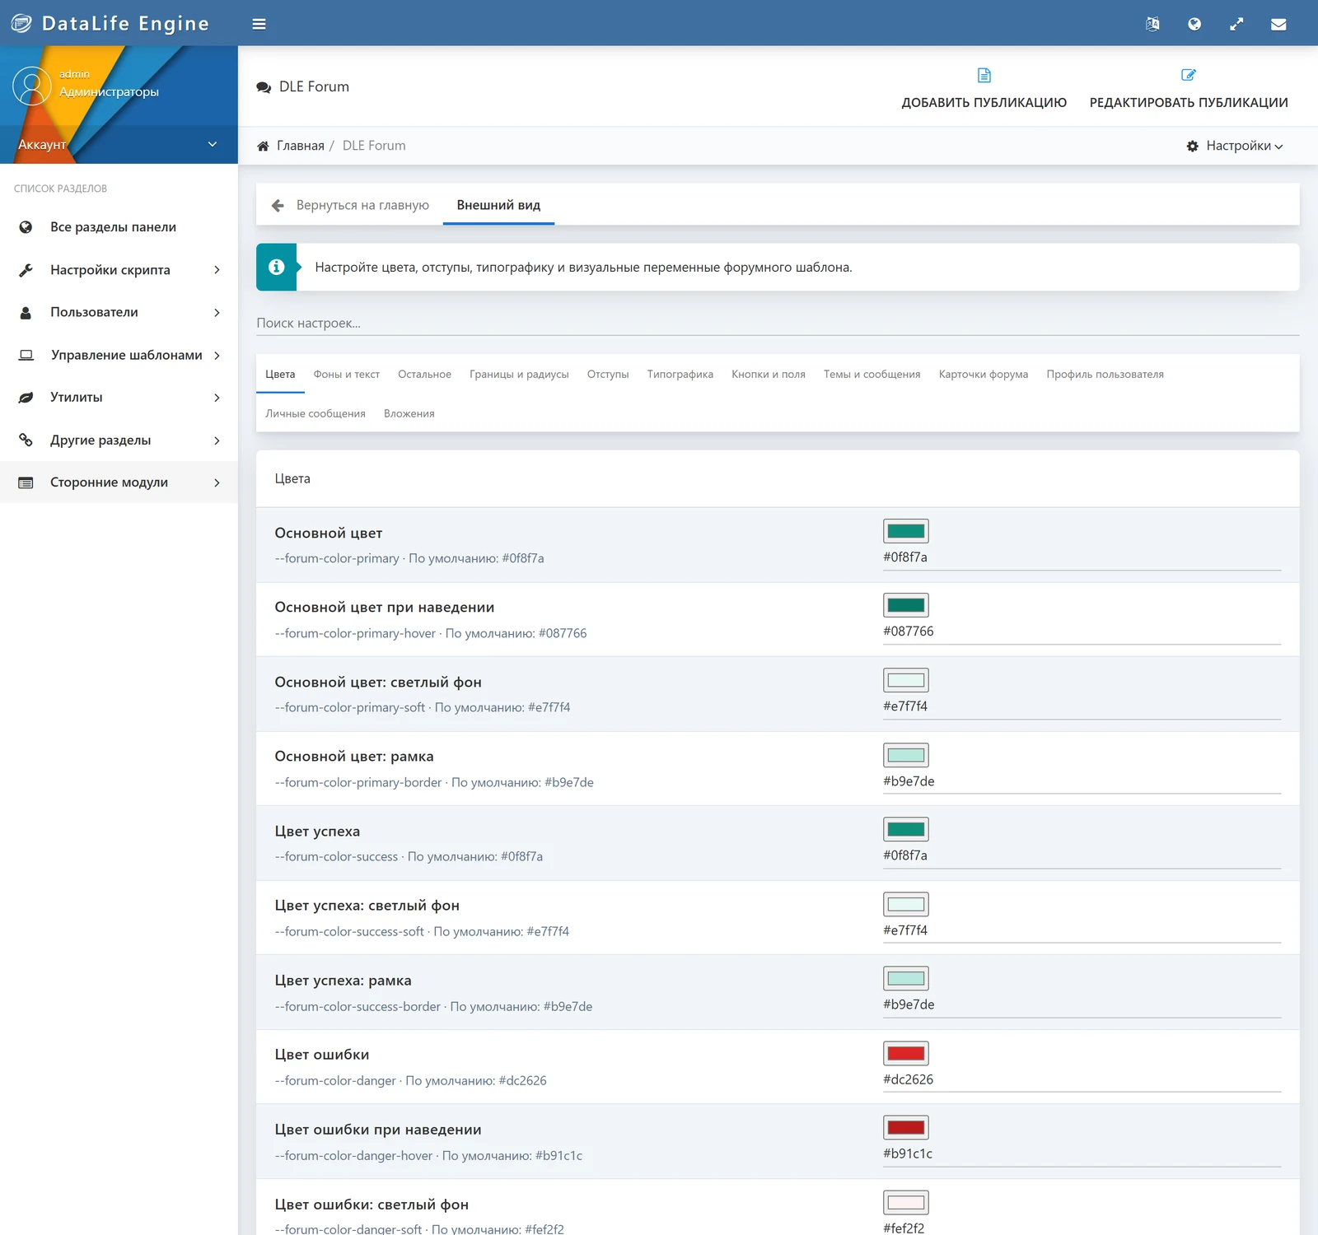The image size is (1318, 1235).
Task: Open the Основной цвет color swatch
Action: click(905, 531)
